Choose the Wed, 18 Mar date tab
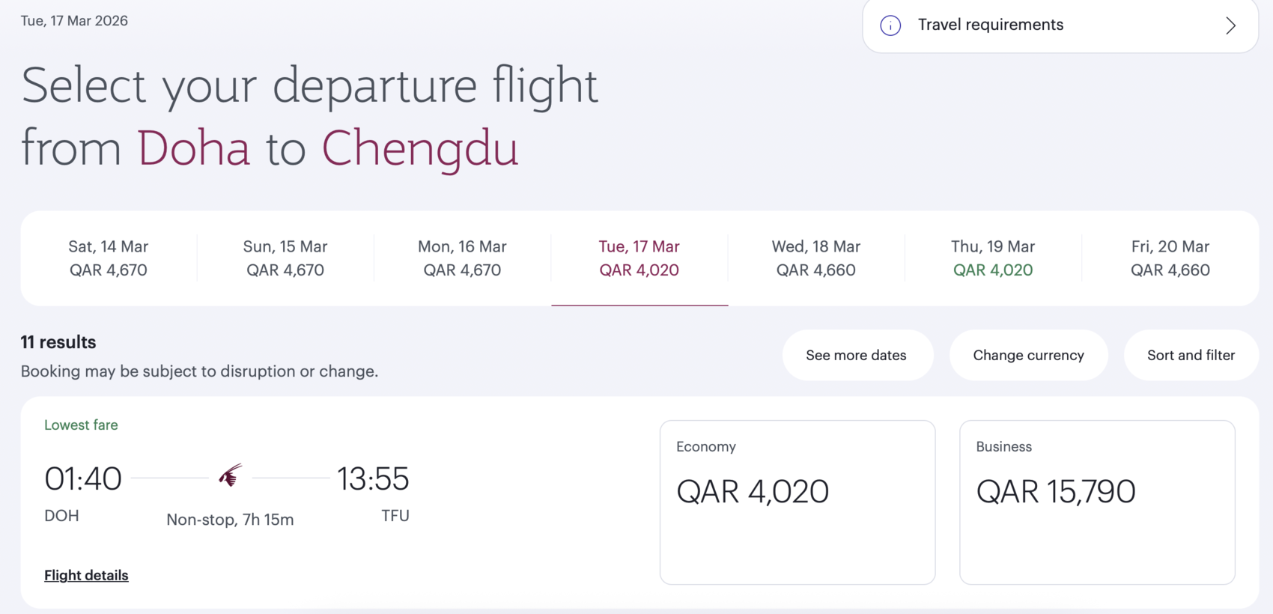The image size is (1273, 614). click(816, 258)
